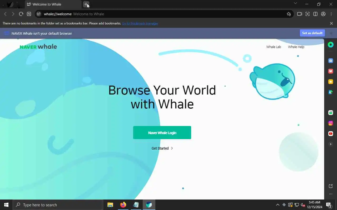
Task: Open the notepad-like taskbar app
Action: point(136,205)
